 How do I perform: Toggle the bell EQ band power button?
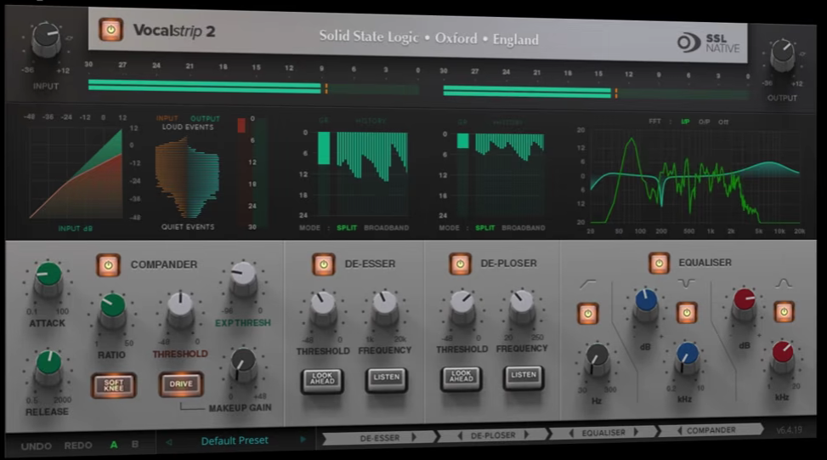[x=784, y=311]
